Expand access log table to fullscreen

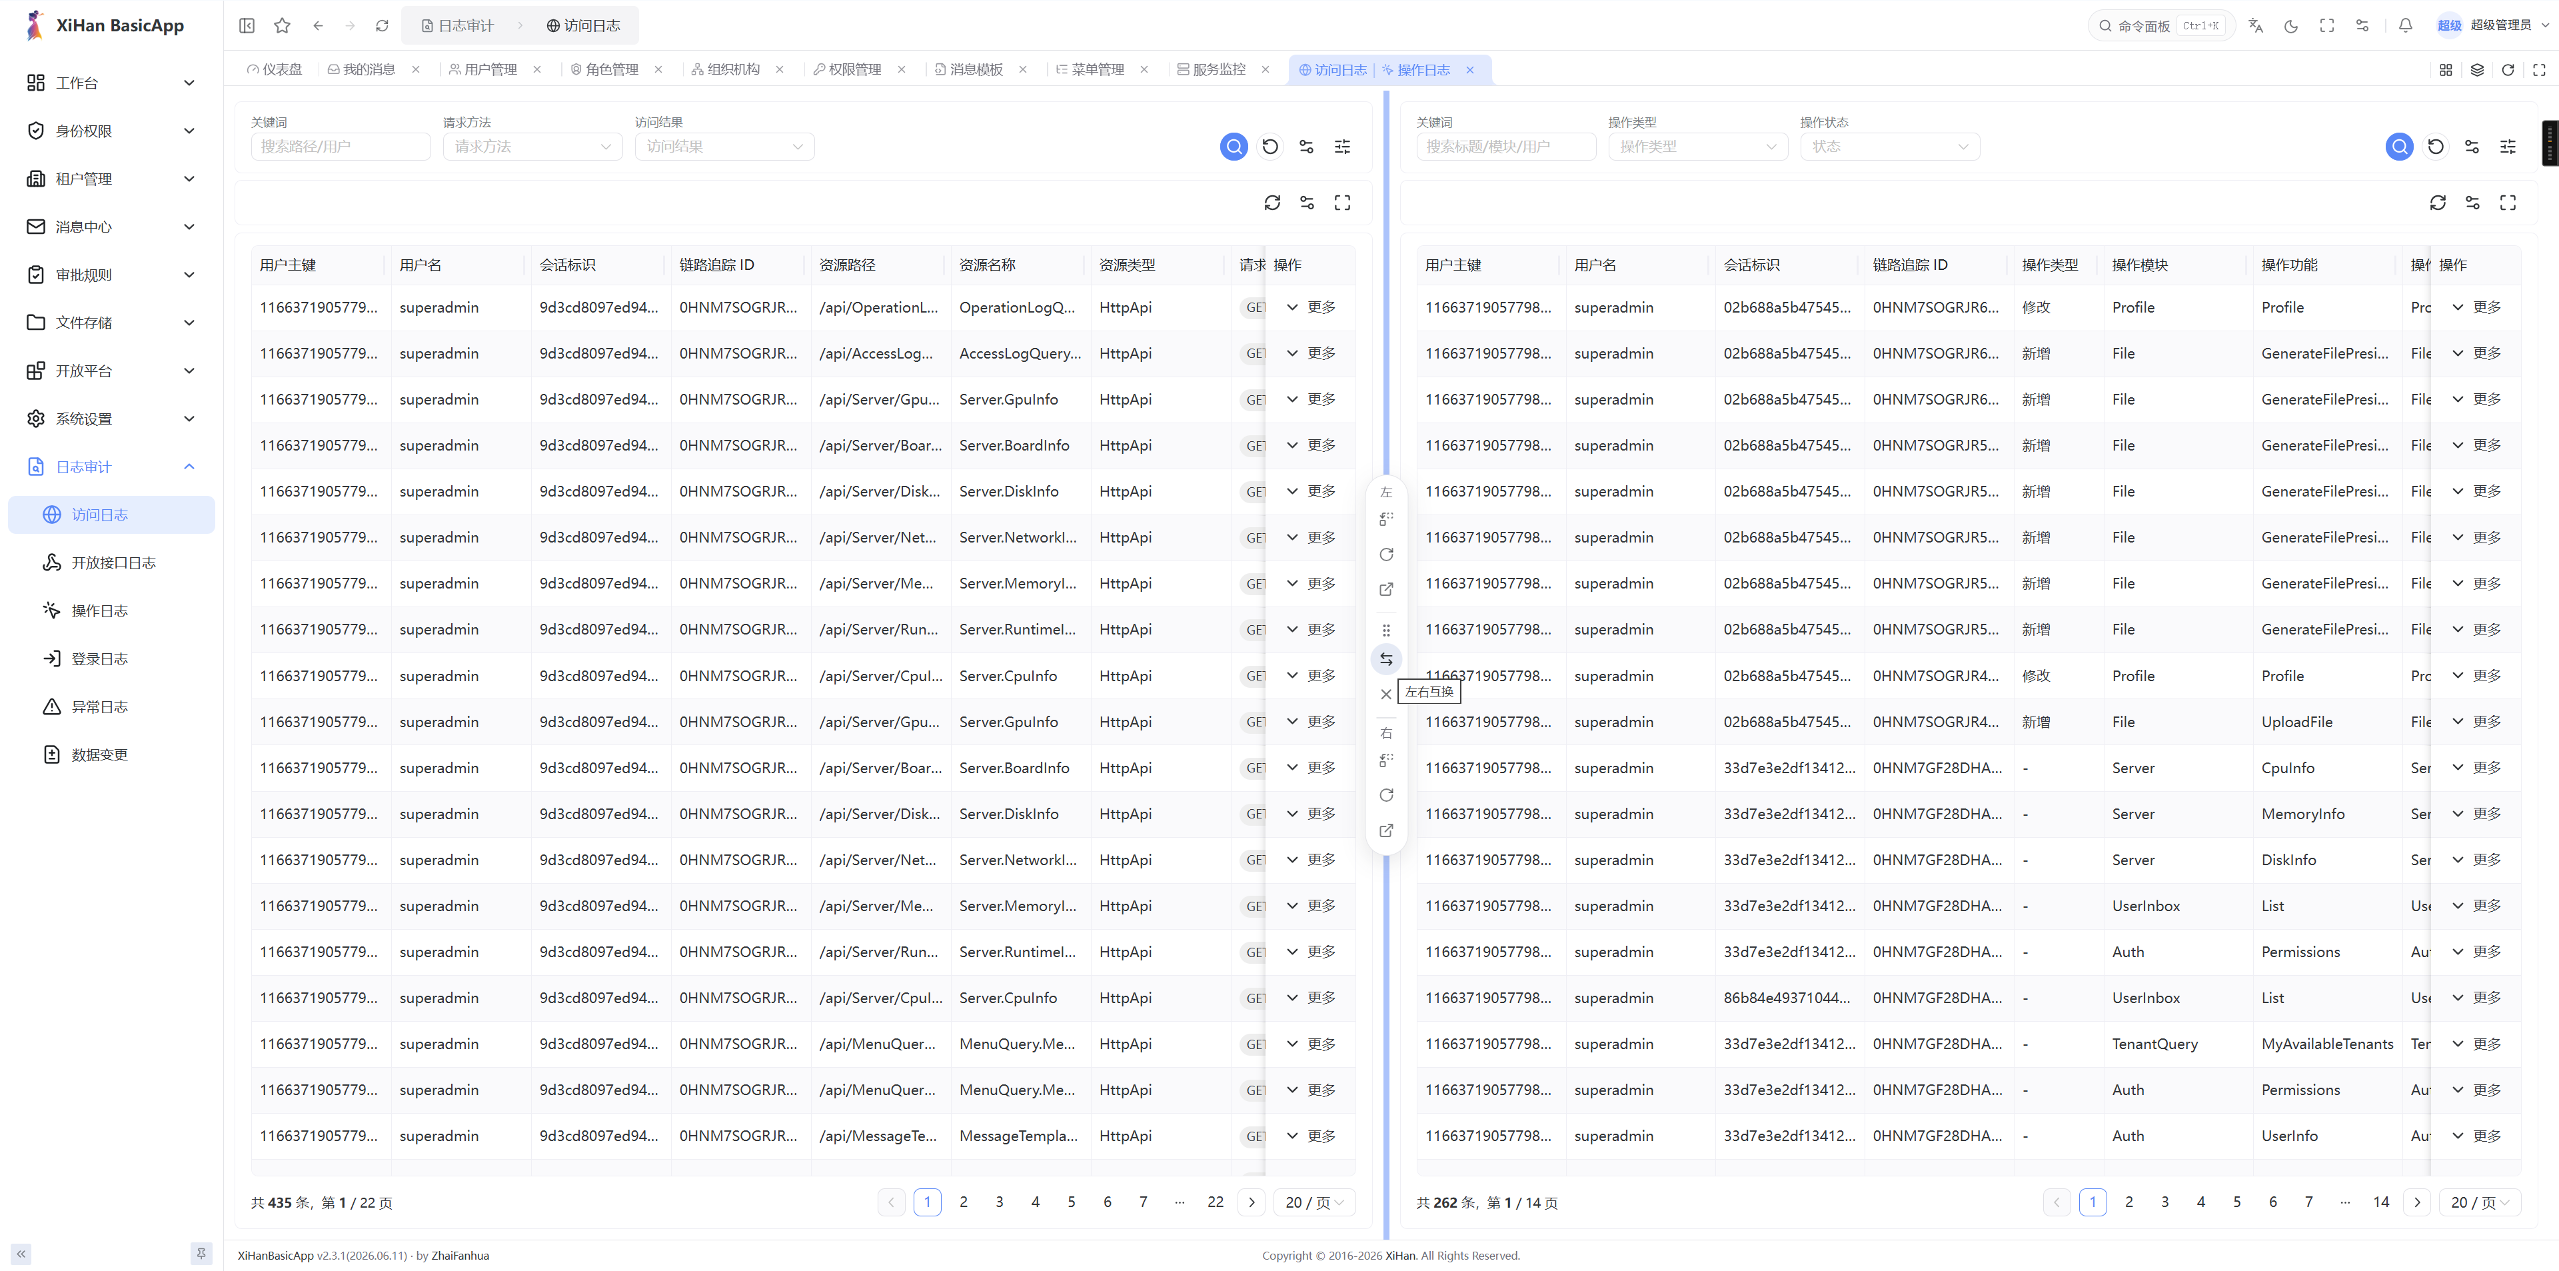pos(1343,203)
